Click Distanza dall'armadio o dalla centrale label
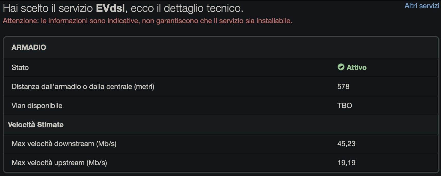Image resolution: width=441 pixels, height=176 pixels. (x=83, y=86)
